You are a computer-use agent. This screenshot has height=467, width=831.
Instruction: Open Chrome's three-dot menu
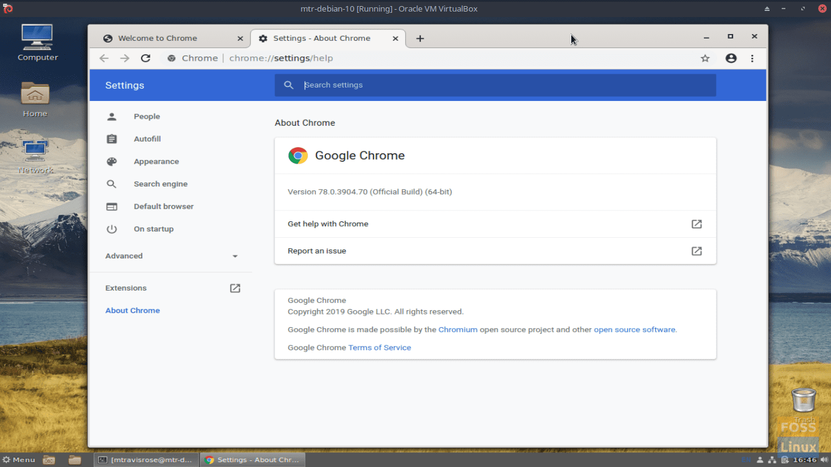[753, 58]
